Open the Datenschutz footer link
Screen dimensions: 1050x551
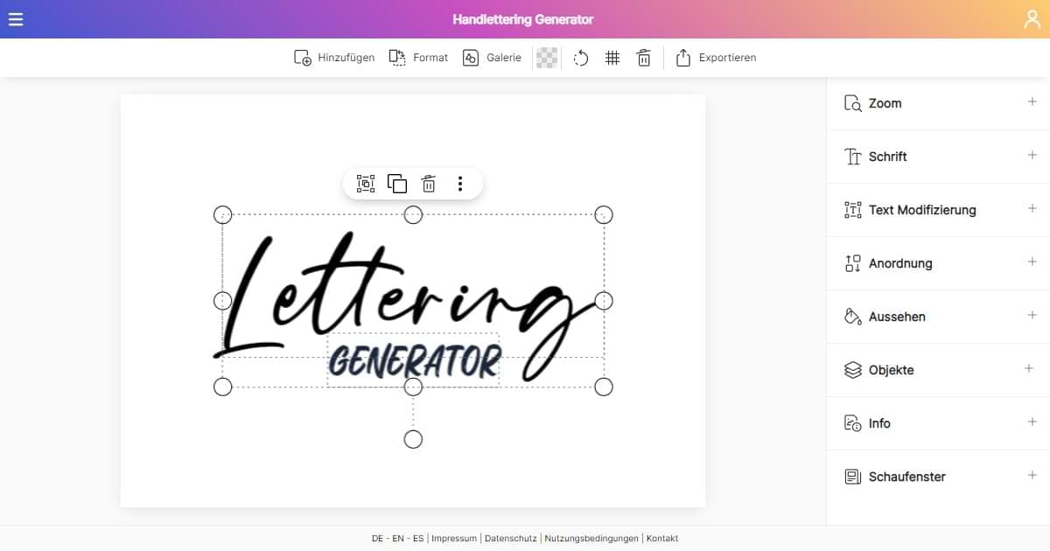click(x=509, y=539)
